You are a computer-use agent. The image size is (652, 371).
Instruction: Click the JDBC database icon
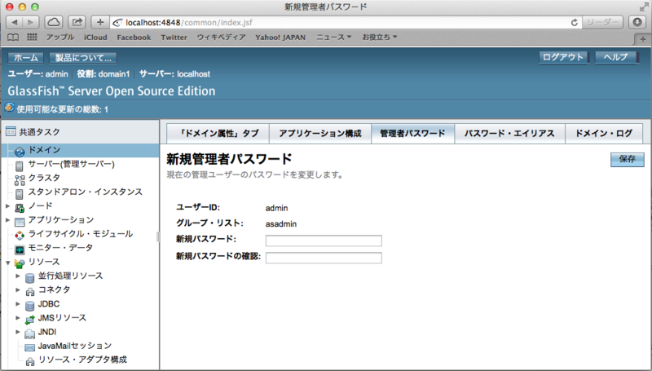pyautogui.click(x=30, y=306)
